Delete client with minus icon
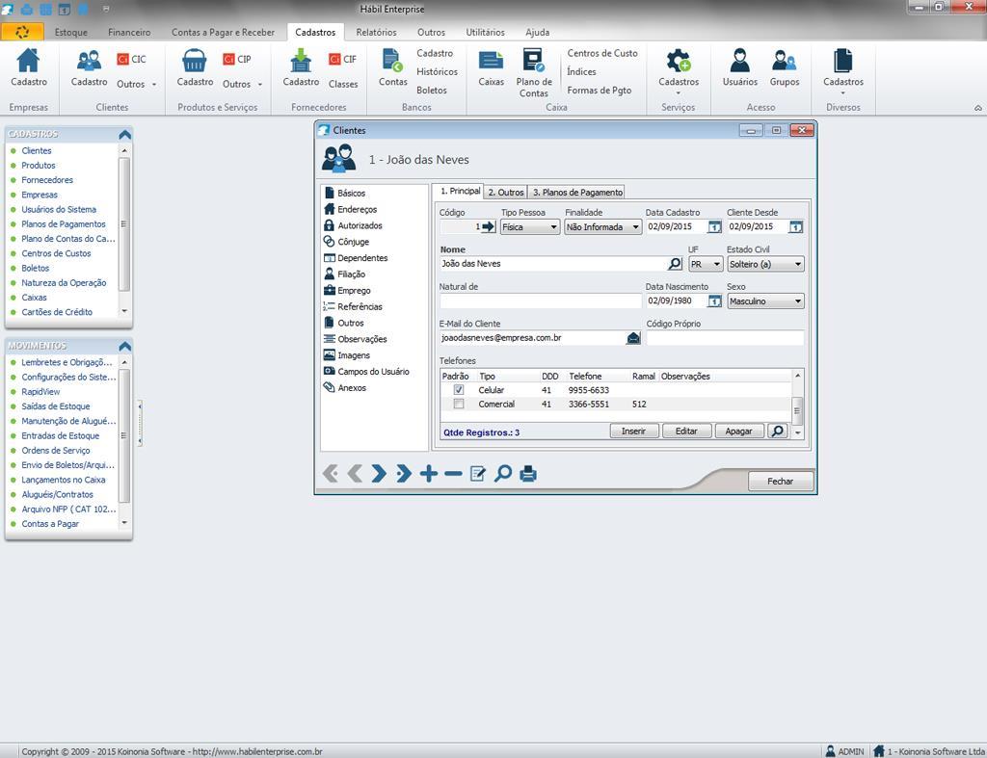Screen dimensions: 987x758 point(453,474)
